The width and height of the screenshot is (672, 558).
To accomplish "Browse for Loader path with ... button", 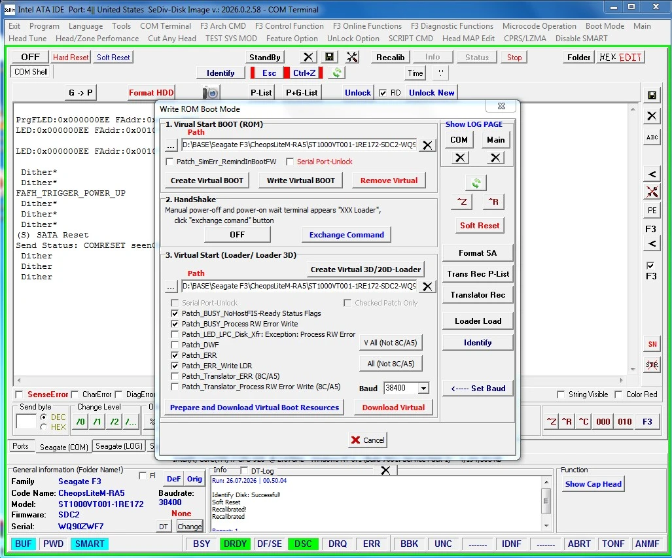I will pyautogui.click(x=171, y=287).
